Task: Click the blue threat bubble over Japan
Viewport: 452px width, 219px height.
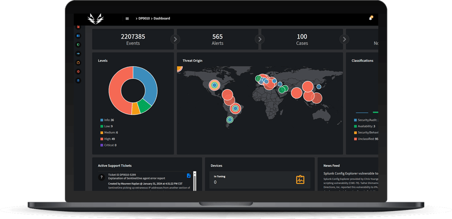Action: 318,87
